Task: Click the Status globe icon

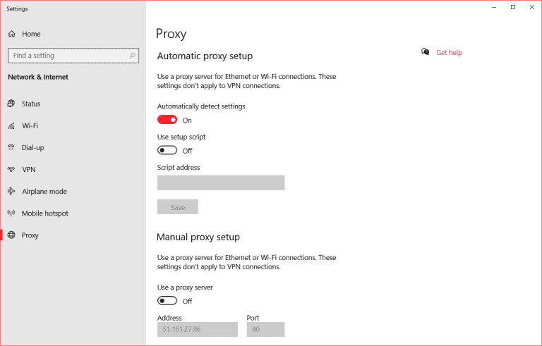Action: [x=11, y=104]
